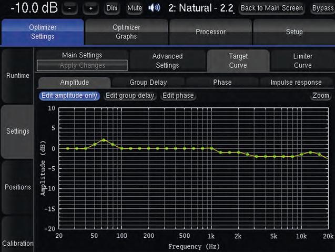The image size is (335, 252).
Task: Increase volume with the plus button
Action: point(91,8)
